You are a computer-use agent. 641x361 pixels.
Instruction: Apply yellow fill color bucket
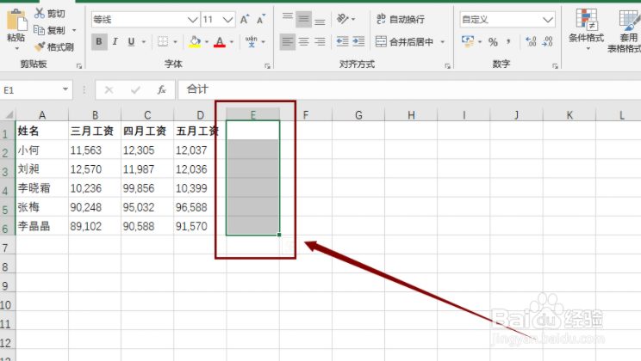(x=195, y=41)
